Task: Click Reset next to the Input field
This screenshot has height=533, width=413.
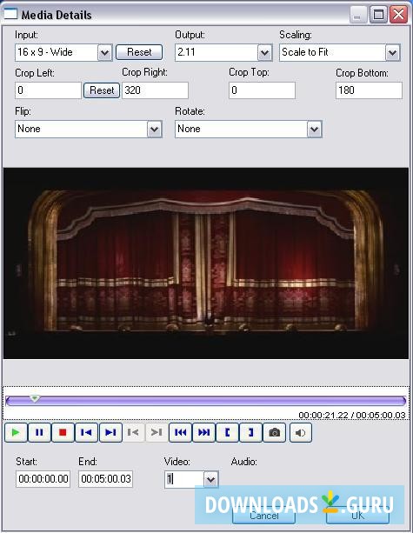Action: coord(139,52)
